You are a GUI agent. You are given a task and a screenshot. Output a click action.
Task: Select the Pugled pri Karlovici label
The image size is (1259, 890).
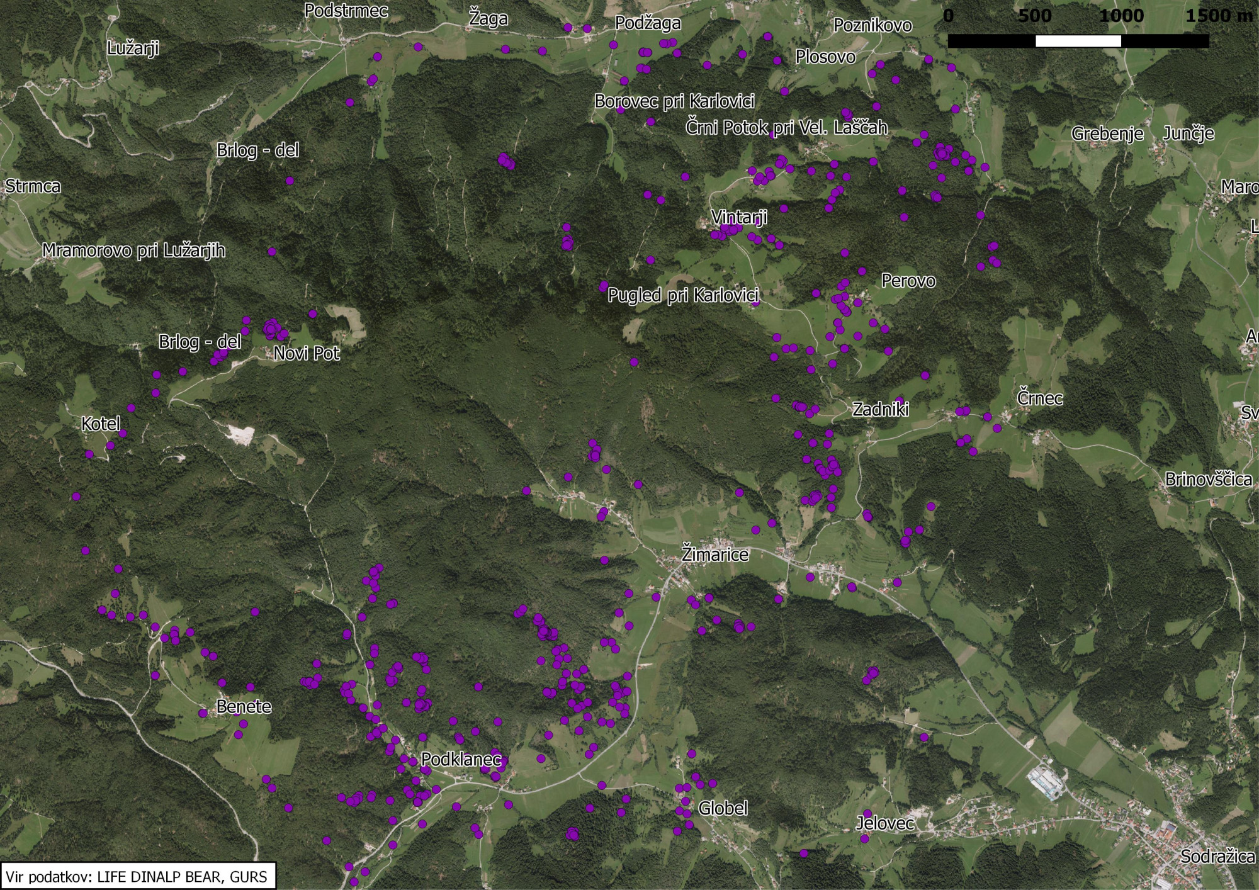682,295
